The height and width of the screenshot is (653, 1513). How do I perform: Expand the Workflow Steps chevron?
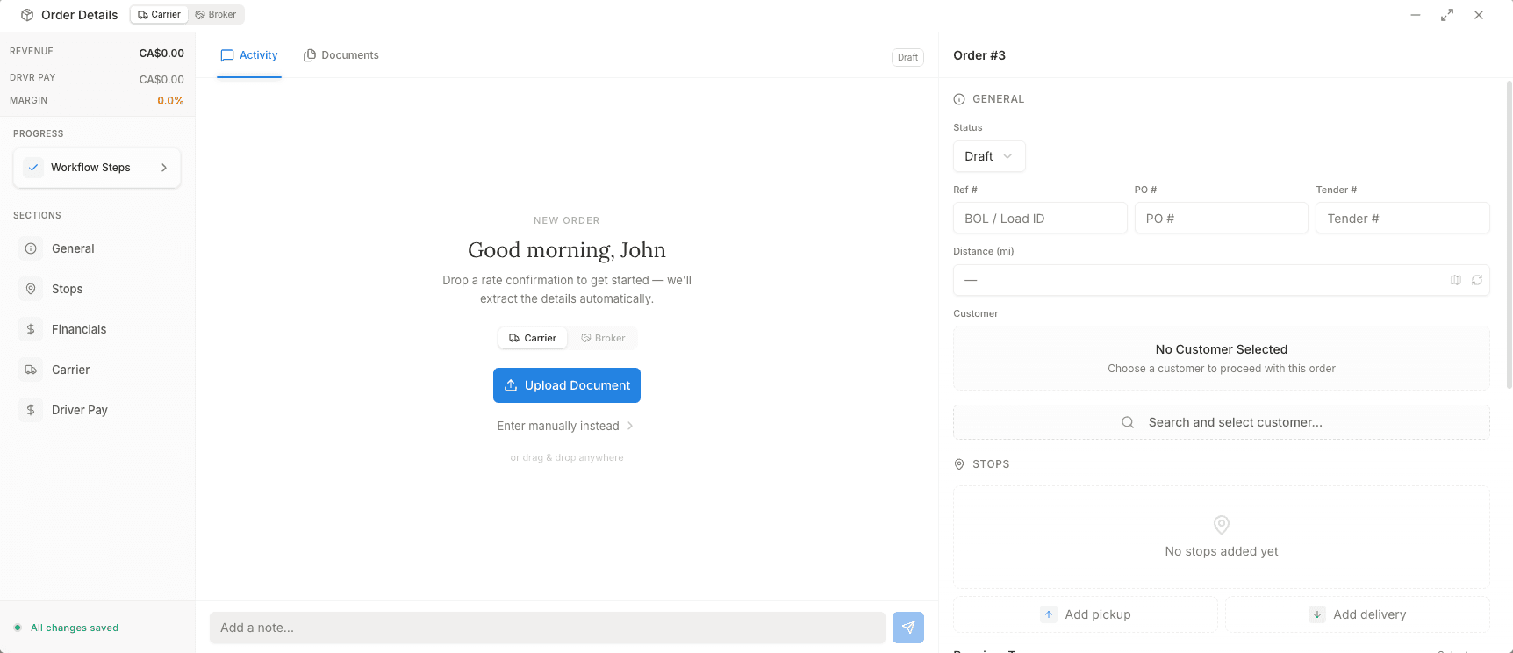click(x=164, y=168)
